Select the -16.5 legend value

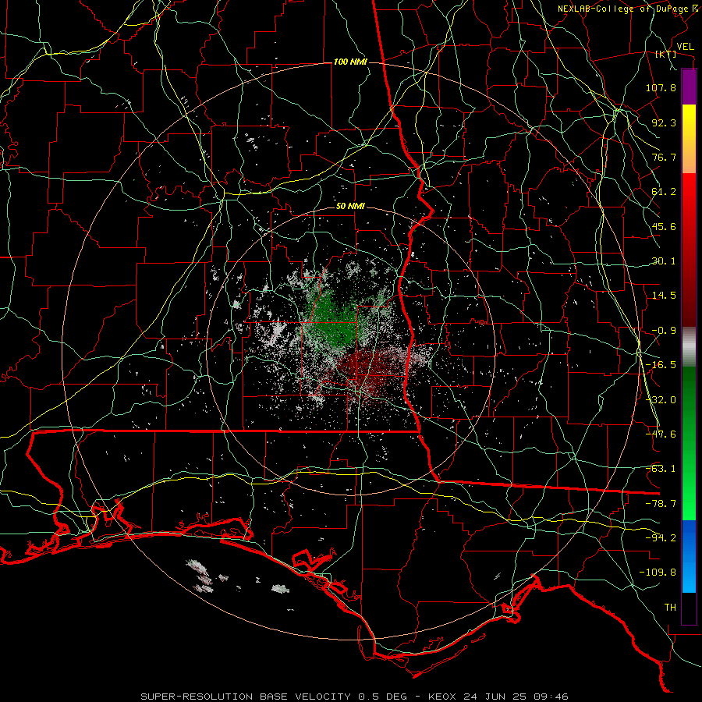point(661,365)
